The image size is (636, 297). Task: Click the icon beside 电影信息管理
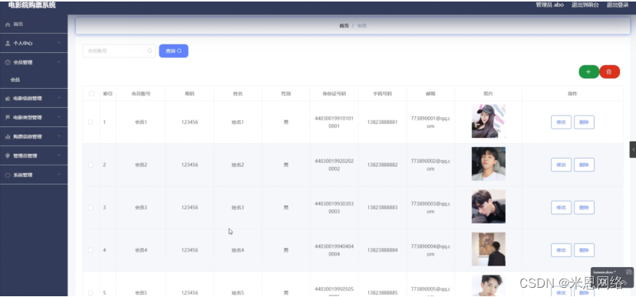click(x=8, y=98)
